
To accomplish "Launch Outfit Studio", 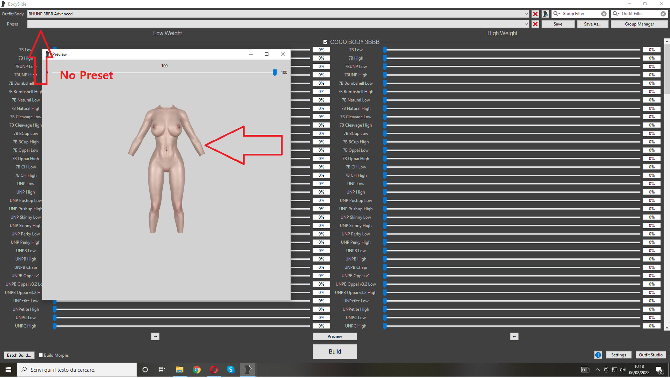I will coord(650,355).
